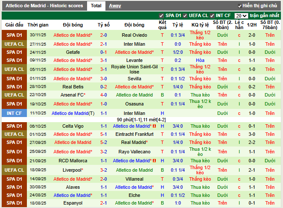Click red card icon in Celta Vigo row
Image resolution: width=283 pixels, height=208 pixels.
click(155, 126)
